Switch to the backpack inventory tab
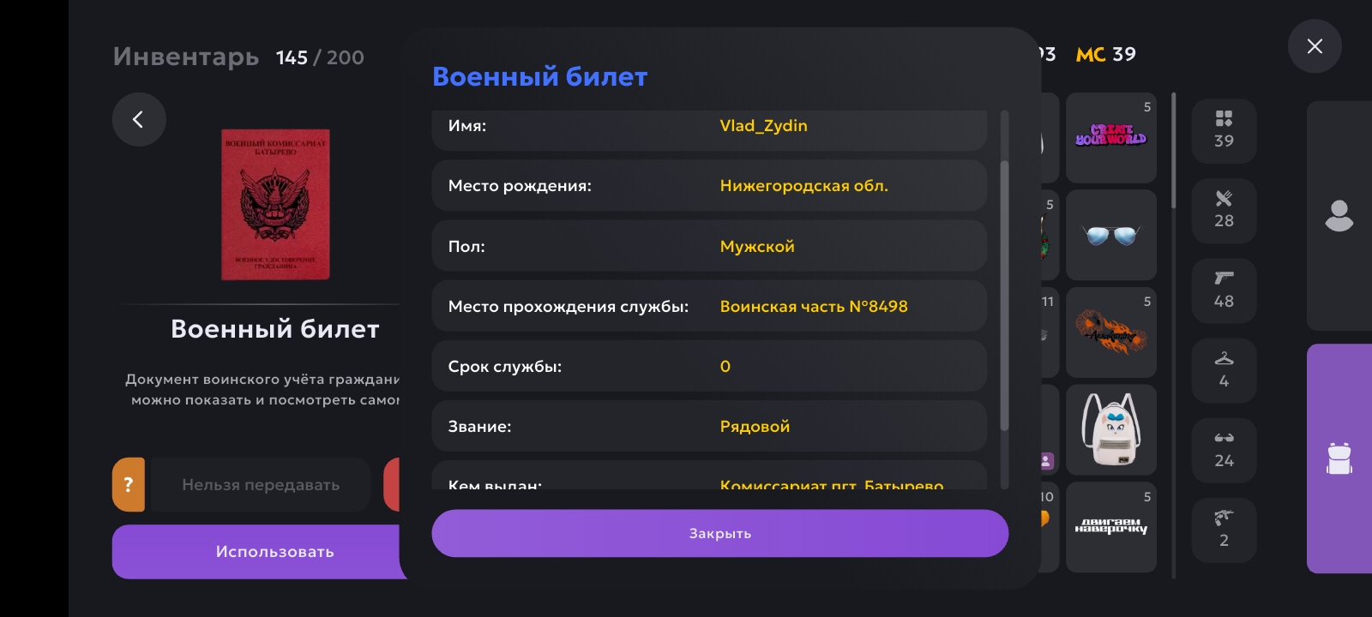 pos(1339,458)
